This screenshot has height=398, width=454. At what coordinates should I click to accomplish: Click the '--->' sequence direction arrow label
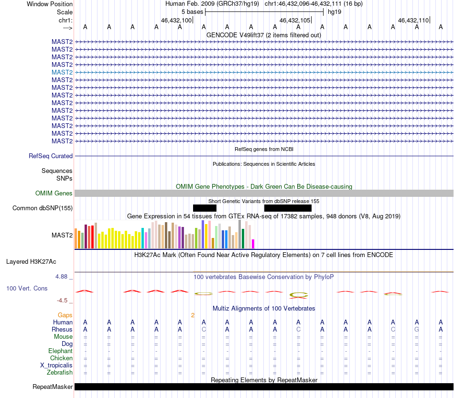pos(67,28)
